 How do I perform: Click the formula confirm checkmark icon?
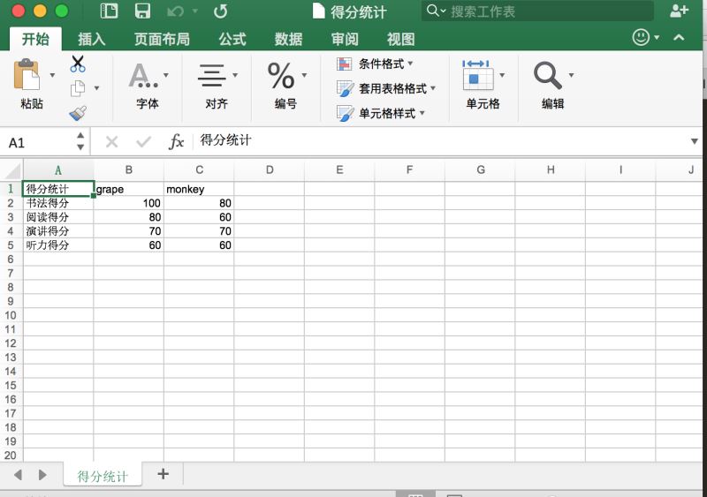coord(143,142)
